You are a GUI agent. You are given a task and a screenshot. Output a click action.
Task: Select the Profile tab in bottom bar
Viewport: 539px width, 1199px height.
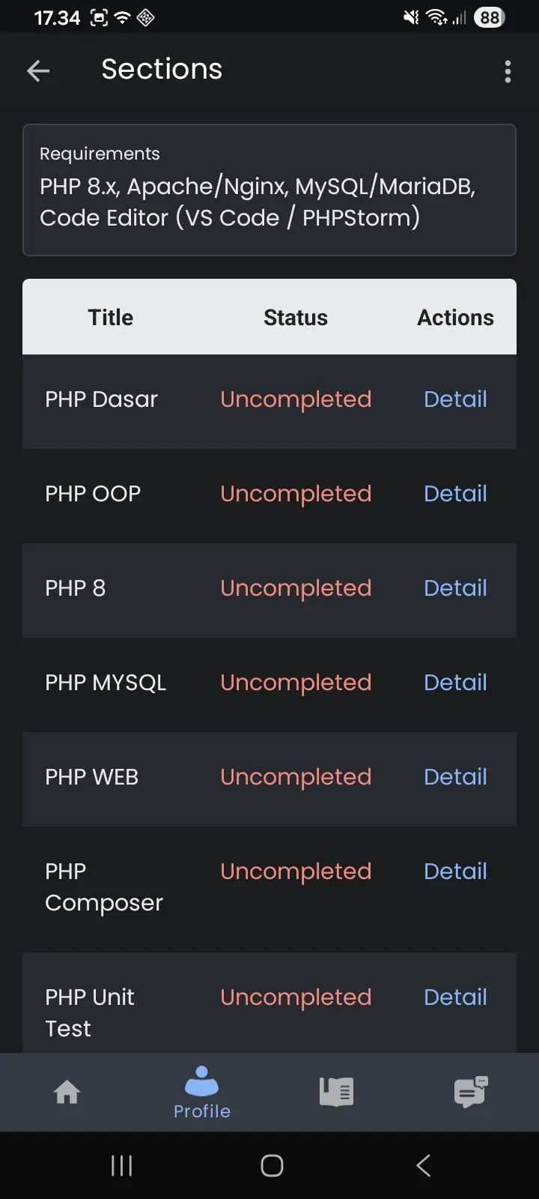click(x=202, y=1093)
